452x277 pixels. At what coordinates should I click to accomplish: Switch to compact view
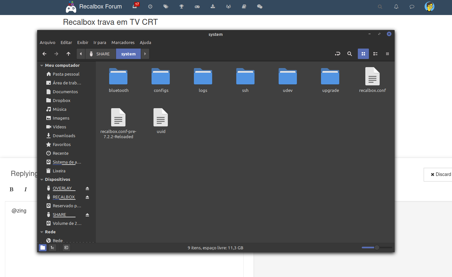click(387, 54)
